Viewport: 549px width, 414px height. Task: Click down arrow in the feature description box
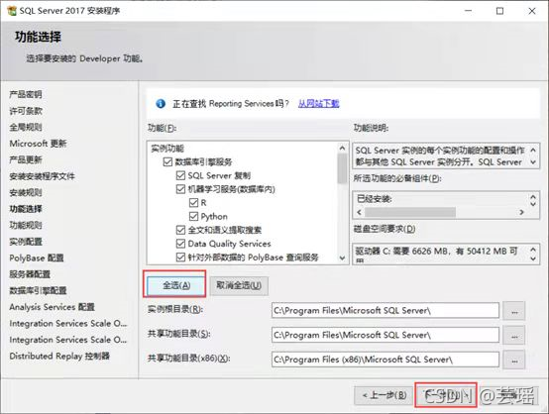pyautogui.click(x=533, y=162)
